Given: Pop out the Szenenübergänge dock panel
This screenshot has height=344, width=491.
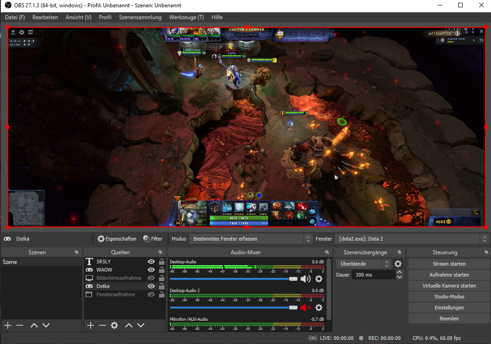Looking at the screenshot, I should pos(399,252).
